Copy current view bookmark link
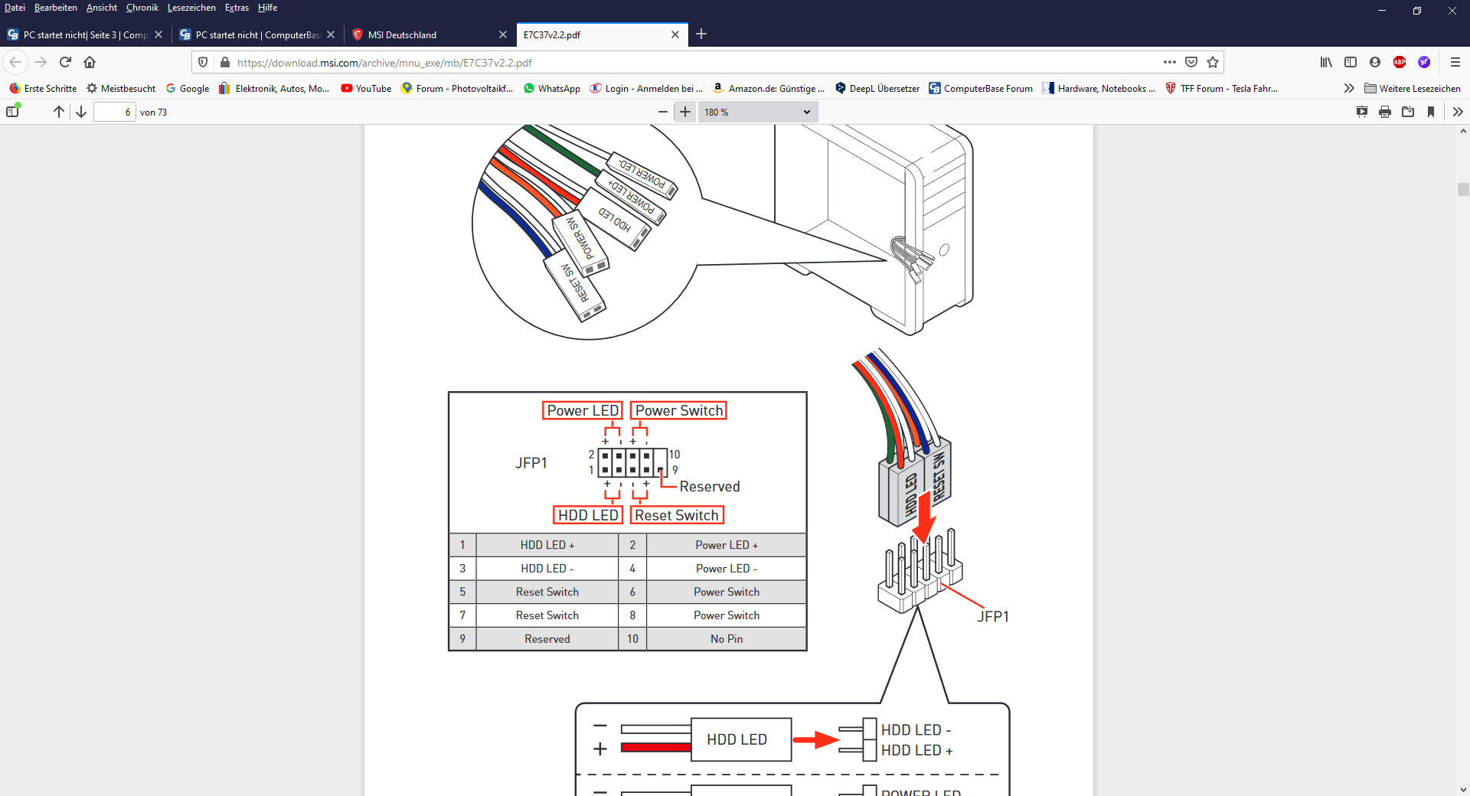 [x=1431, y=112]
